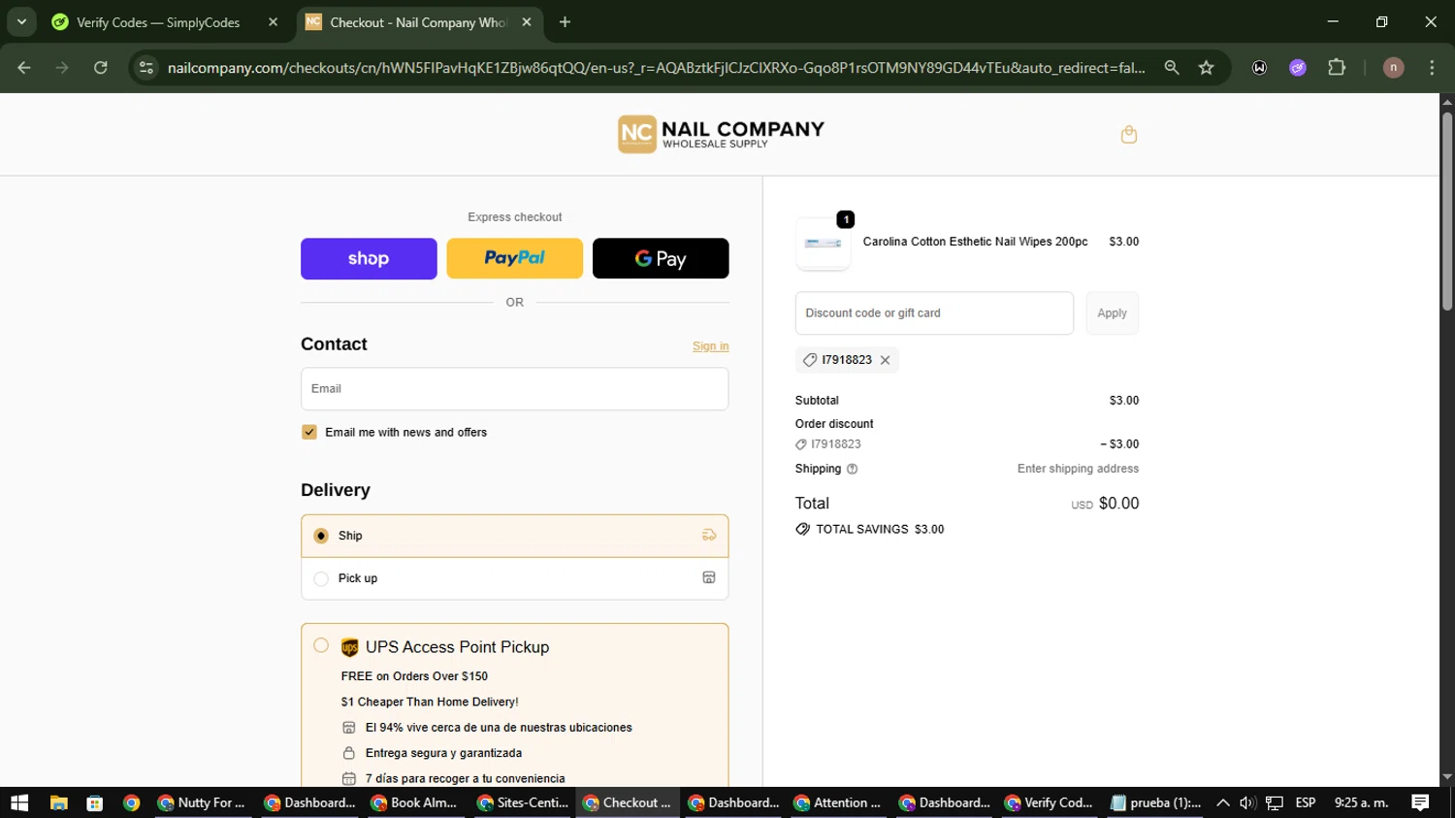1455x818 pixels.
Task: Click the Nail Company logo
Action: click(721, 135)
